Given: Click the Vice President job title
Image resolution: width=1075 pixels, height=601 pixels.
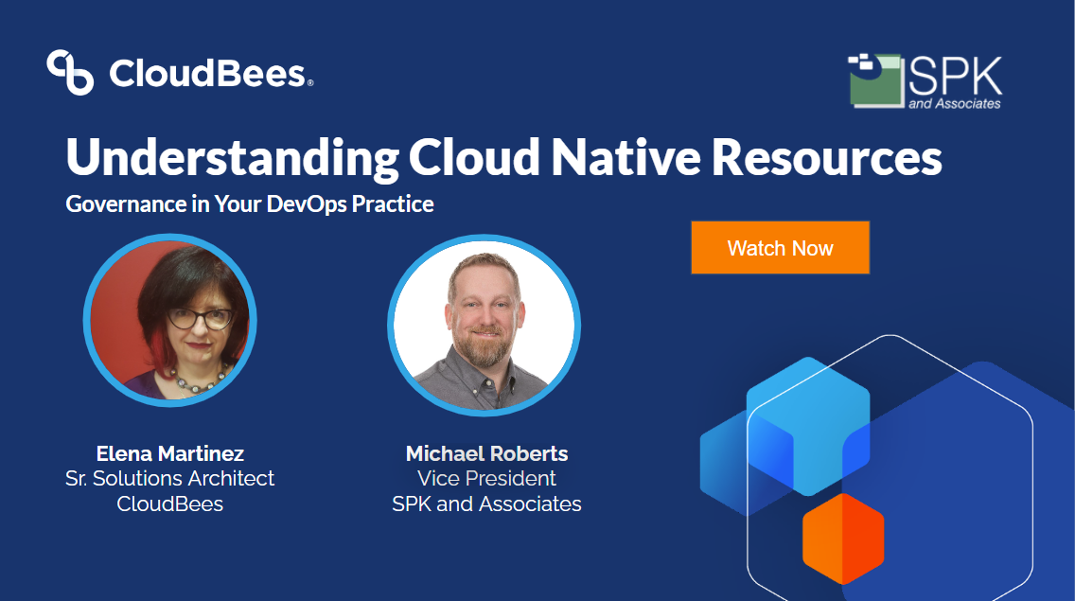Looking at the screenshot, I should click(486, 478).
